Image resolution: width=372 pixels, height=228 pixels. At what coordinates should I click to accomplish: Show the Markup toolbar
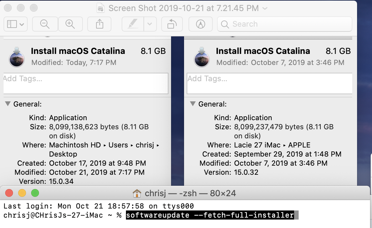coord(201,24)
